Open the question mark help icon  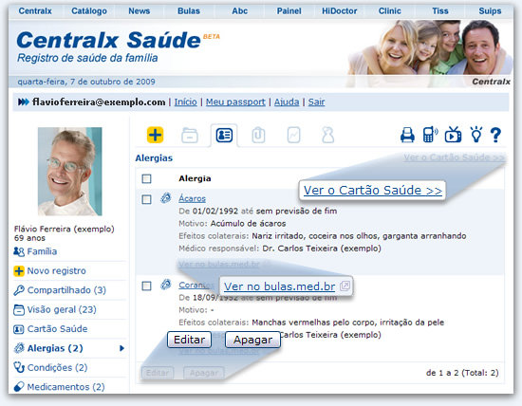point(495,135)
